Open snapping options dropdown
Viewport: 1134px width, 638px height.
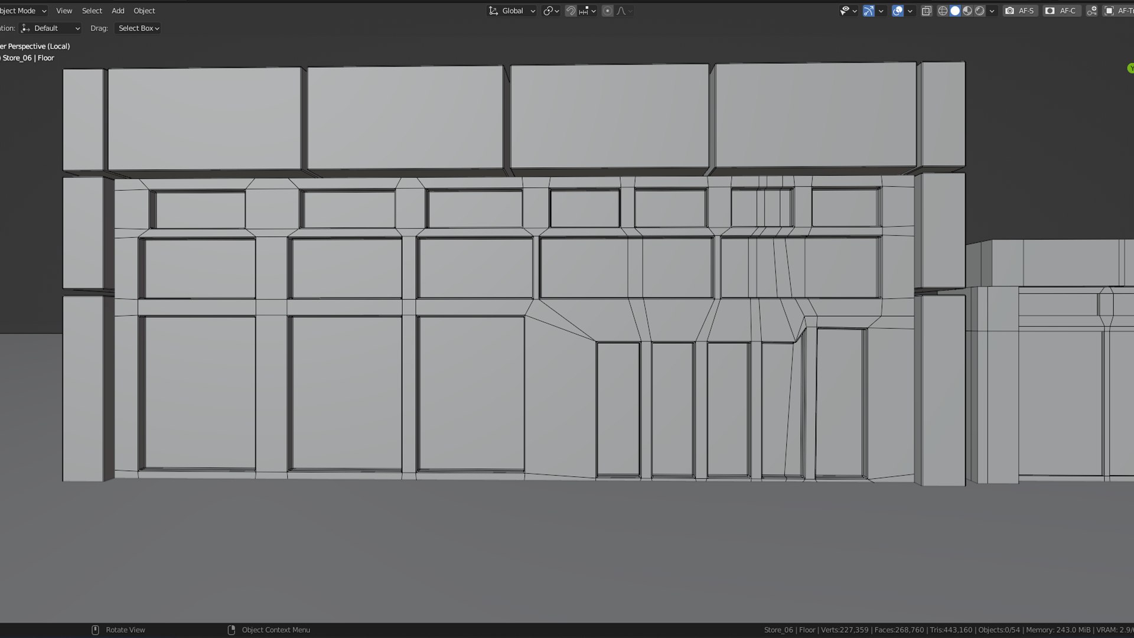click(588, 11)
